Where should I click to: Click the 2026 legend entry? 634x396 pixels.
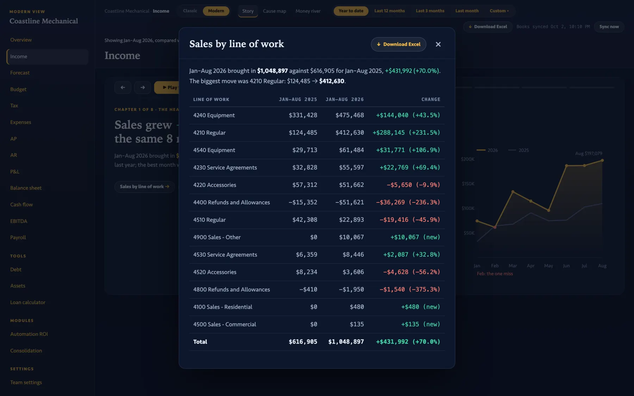(487, 150)
